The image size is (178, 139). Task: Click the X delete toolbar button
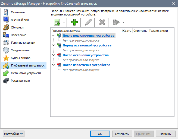(x=102, y=22)
